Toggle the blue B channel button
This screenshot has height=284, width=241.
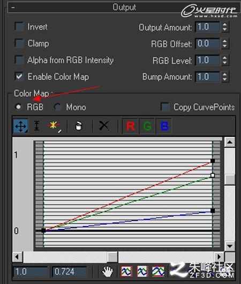coord(164,126)
